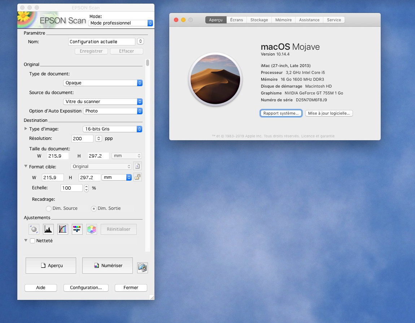Image resolution: width=415 pixels, height=323 pixels.
Task: Collapse the Format cible section
Action: coord(26,166)
